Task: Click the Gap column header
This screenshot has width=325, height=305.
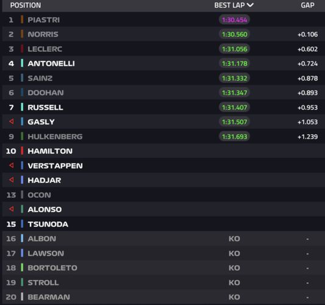Action: tap(307, 5)
